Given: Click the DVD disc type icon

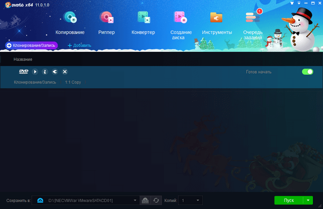Looking at the screenshot, I should [24, 72].
